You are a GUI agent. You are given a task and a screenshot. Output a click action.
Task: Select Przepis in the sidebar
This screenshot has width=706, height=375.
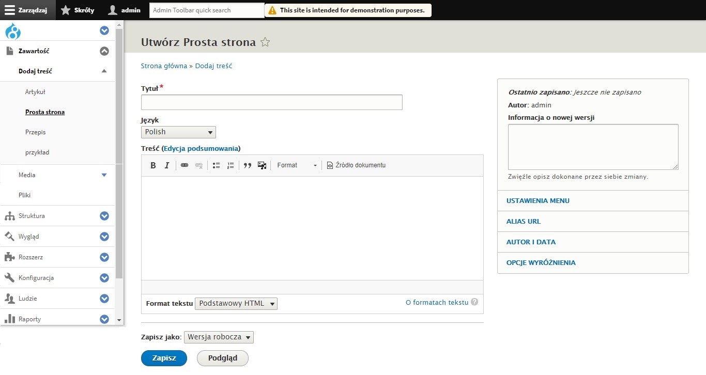pyautogui.click(x=35, y=132)
